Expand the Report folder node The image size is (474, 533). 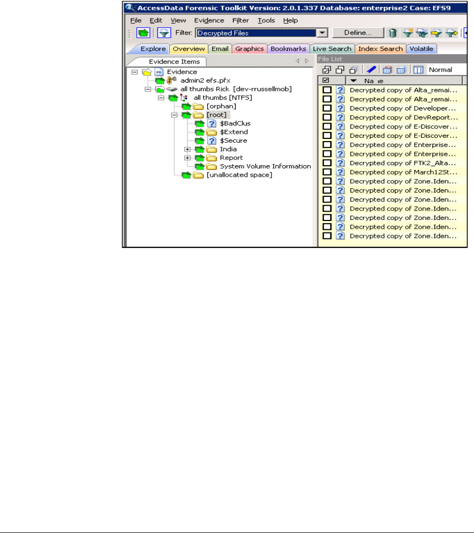point(187,158)
